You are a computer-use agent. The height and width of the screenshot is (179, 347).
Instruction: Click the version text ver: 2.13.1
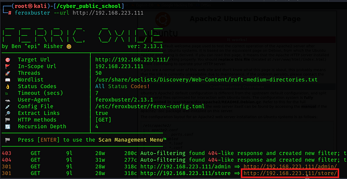(x=145, y=46)
